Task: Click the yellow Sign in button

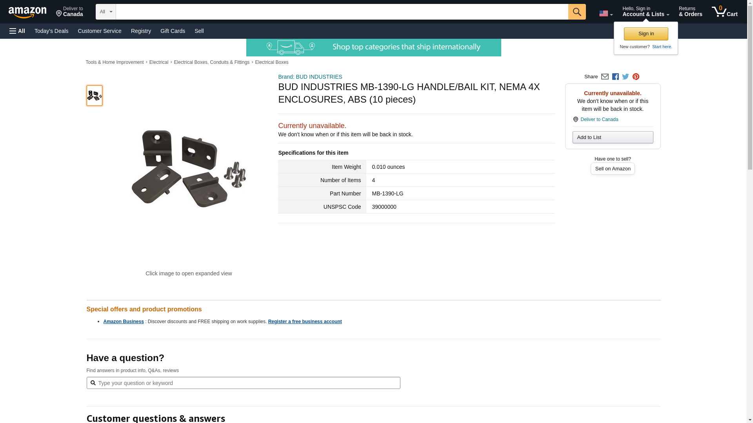Action: (646, 34)
